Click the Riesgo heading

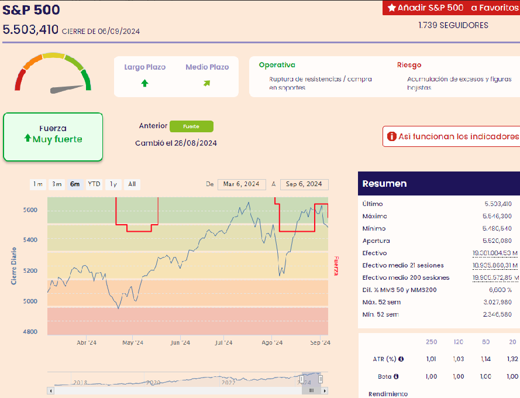tap(409, 65)
